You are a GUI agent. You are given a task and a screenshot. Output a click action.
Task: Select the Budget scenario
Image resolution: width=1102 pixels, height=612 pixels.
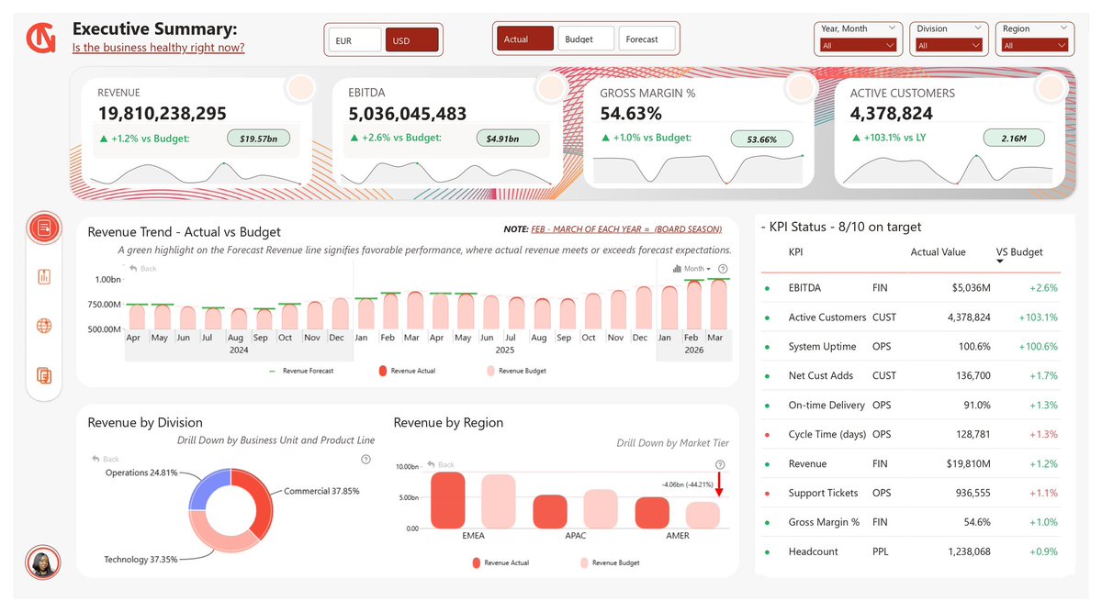pyautogui.click(x=585, y=39)
